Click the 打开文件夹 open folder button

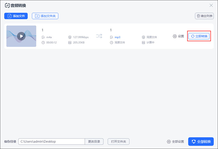pos(119,142)
